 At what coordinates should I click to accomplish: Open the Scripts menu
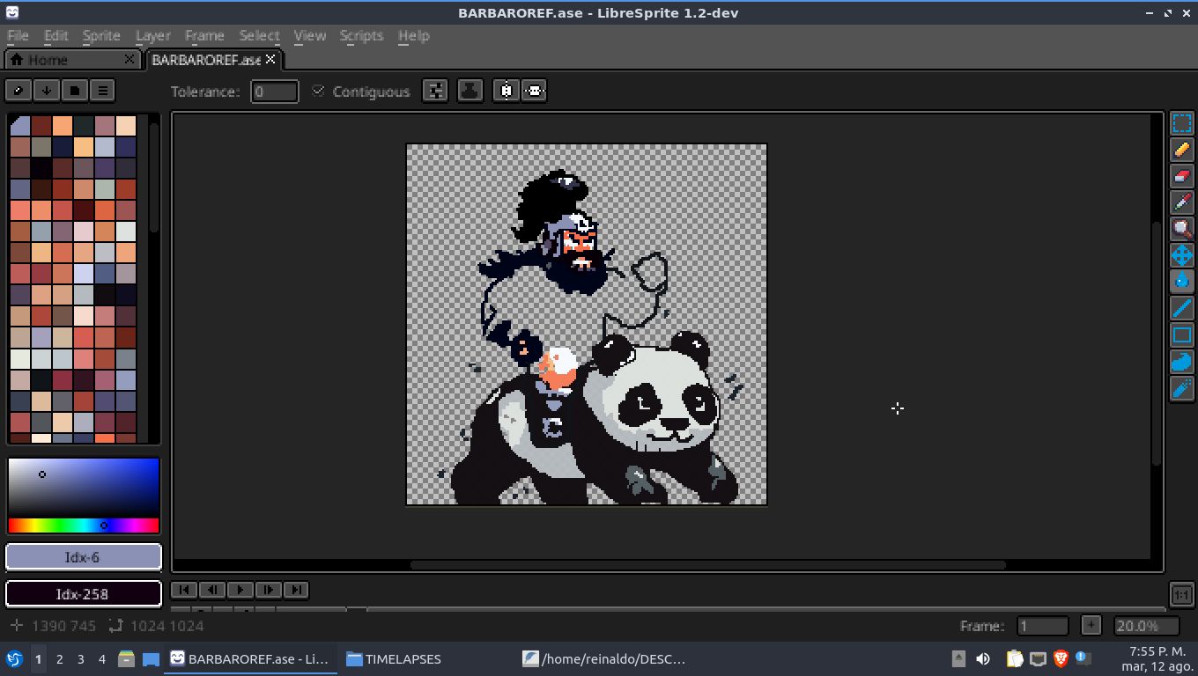pos(361,35)
